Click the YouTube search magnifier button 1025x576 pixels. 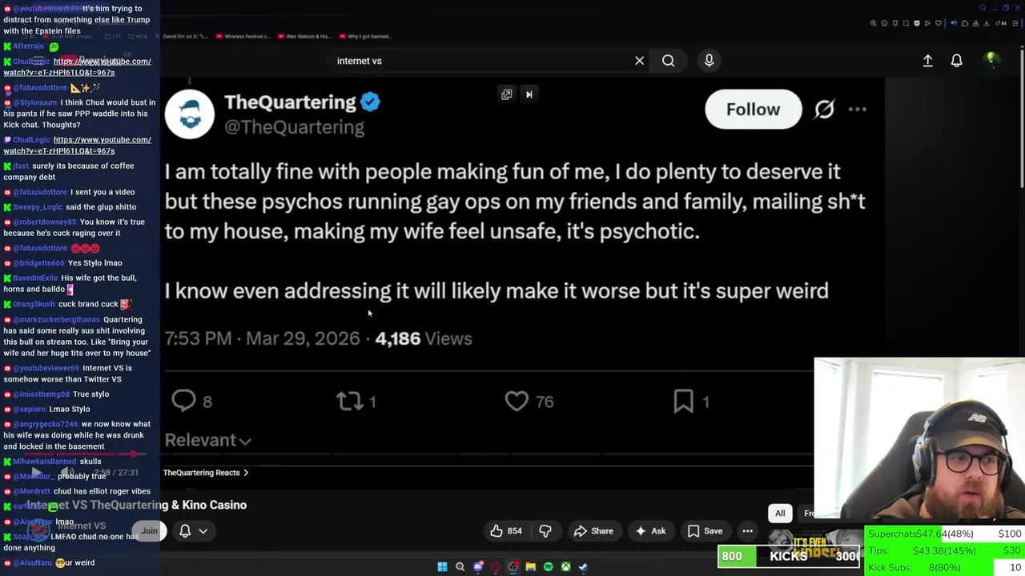point(668,61)
